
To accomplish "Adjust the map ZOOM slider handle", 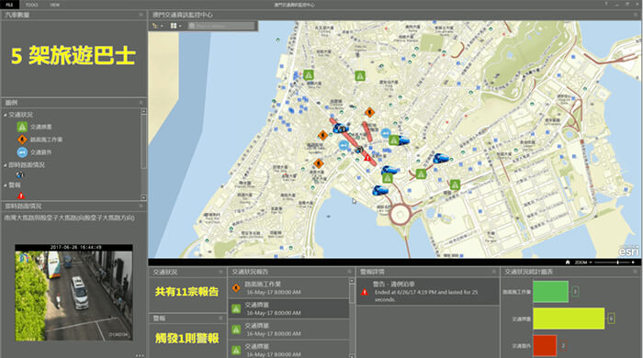I will point(617,263).
